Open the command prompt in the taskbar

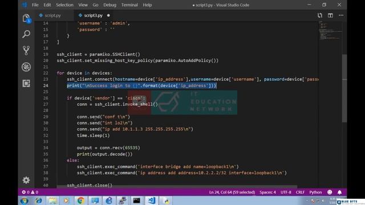pyautogui.click(x=137, y=200)
